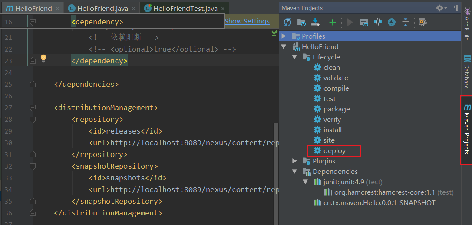Expand the Profiles node arrow
Image resolution: width=472 pixels, height=225 pixels.
tap(284, 36)
